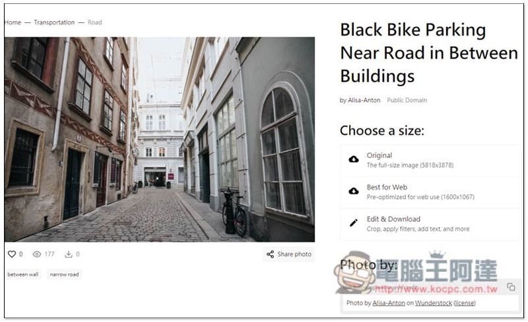Go to Transportation breadcrumb category
This screenshot has height=322, width=528.
(54, 22)
